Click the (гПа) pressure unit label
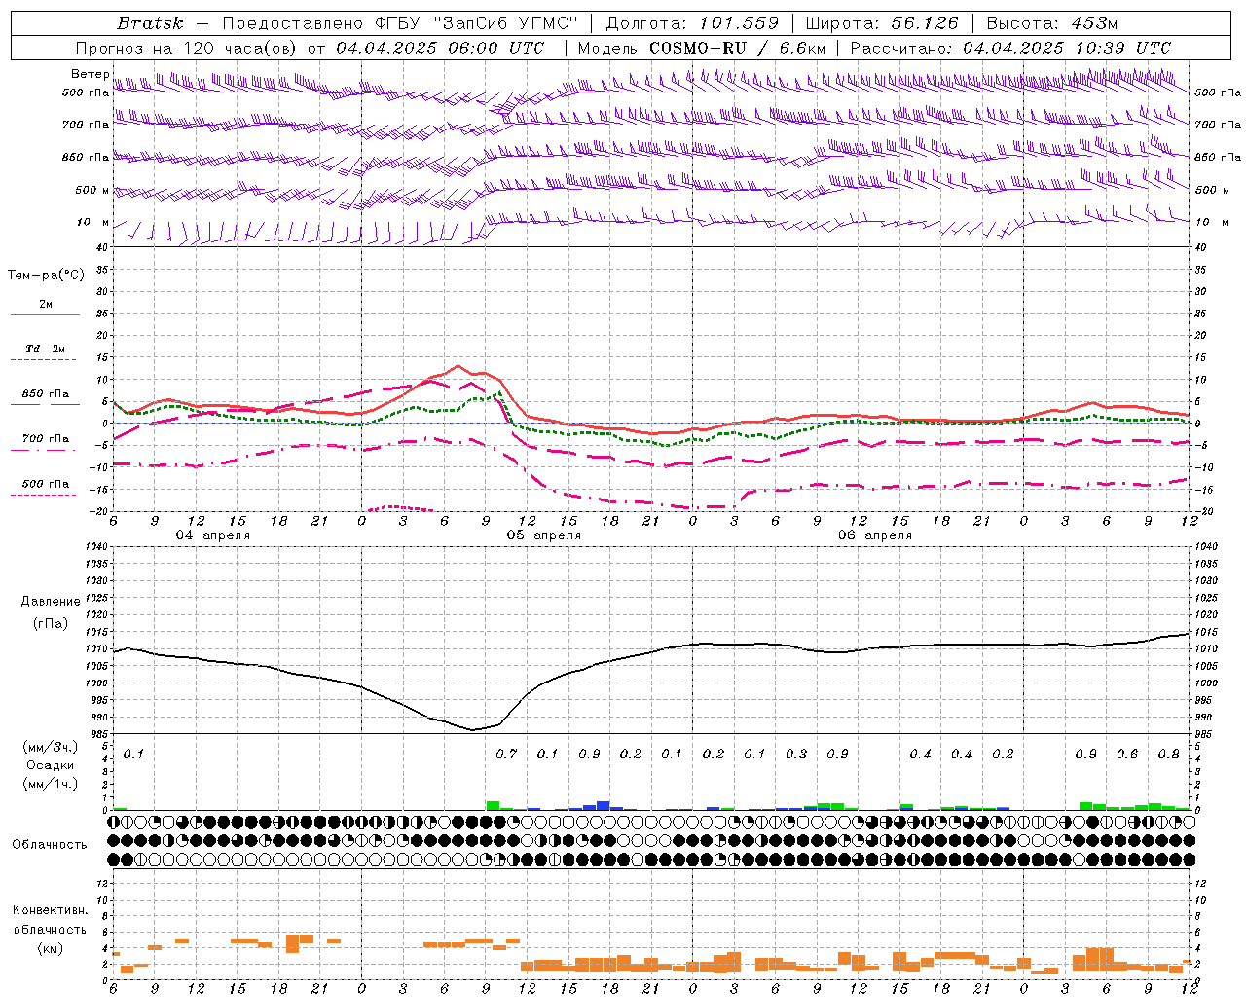This screenshot has width=1246, height=997. (x=52, y=624)
